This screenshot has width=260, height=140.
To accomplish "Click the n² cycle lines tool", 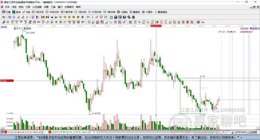I will click(43, 22).
